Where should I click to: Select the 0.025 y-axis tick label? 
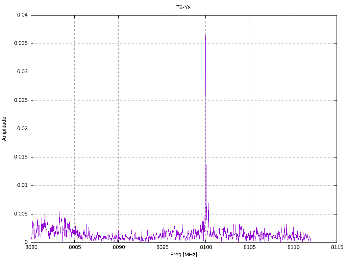(21, 100)
